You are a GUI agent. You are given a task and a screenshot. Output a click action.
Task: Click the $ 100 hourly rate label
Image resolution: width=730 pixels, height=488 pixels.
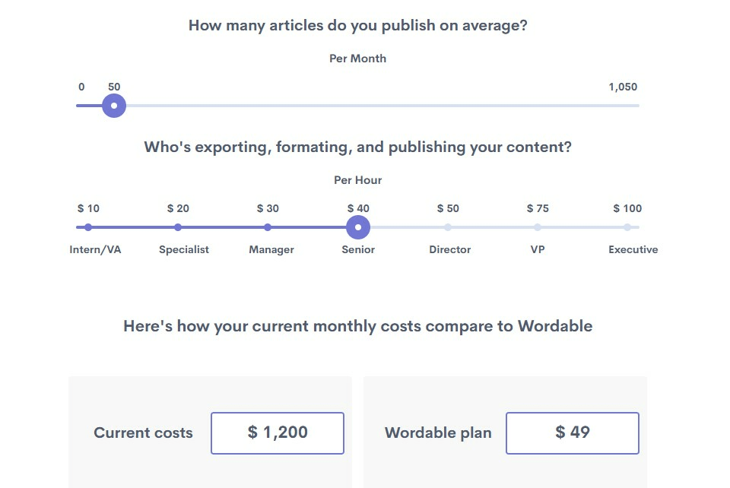point(627,209)
